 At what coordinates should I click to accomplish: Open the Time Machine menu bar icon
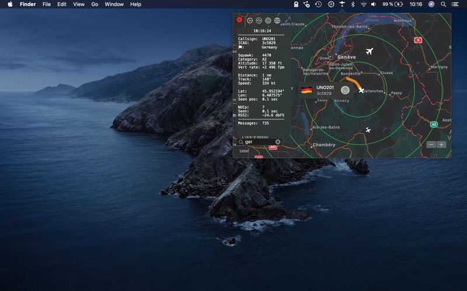click(x=318, y=4)
